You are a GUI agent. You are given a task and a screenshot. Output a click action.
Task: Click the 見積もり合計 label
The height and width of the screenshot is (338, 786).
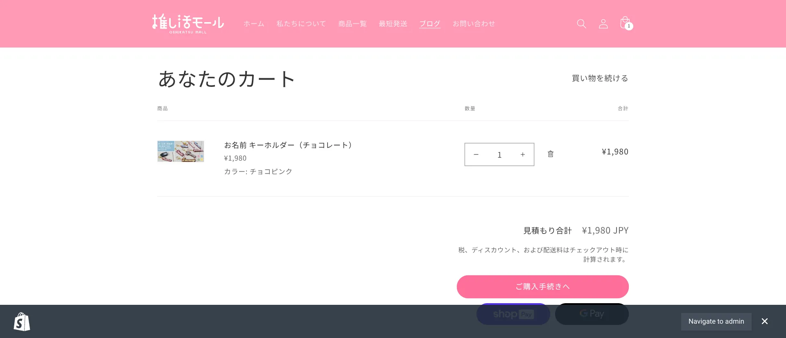point(547,231)
